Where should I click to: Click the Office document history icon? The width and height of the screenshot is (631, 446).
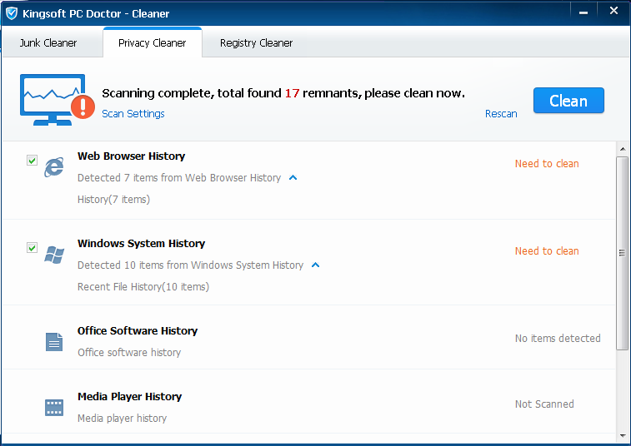(x=54, y=342)
